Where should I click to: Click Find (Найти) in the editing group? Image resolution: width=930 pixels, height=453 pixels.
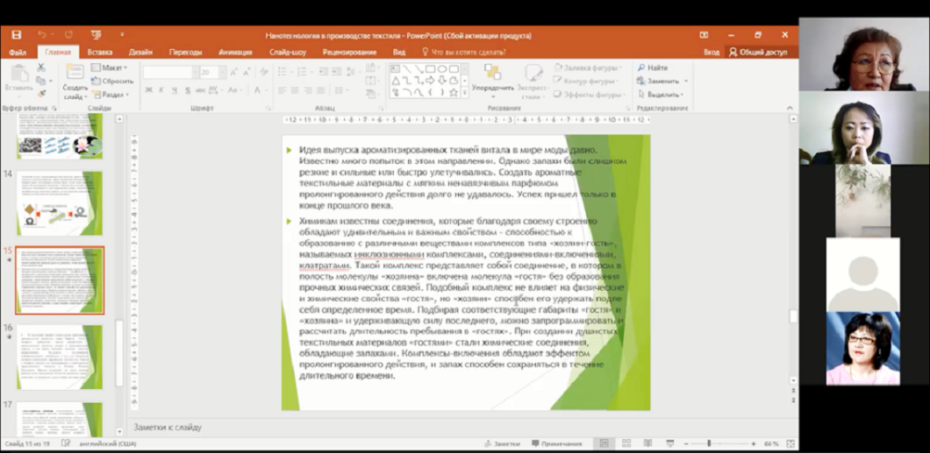(653, 67)
